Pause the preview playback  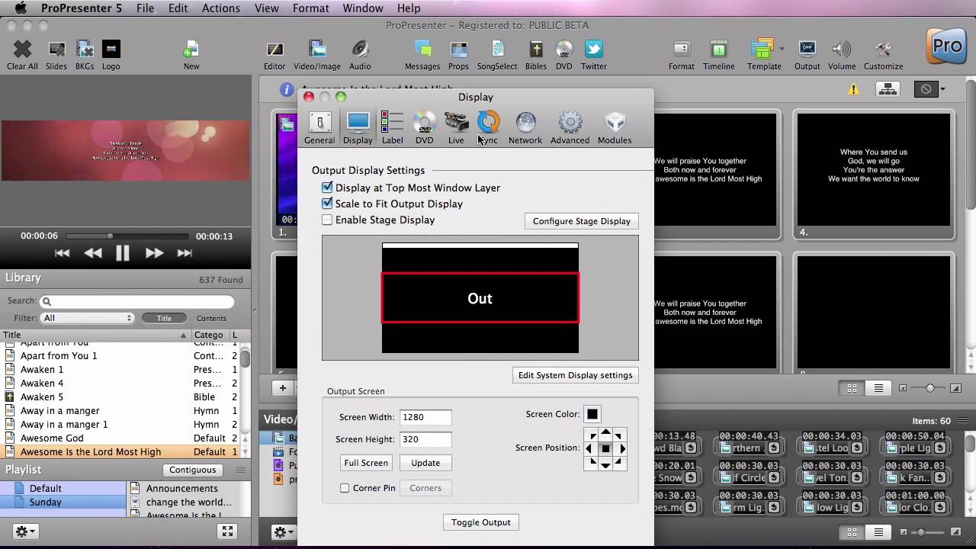coord(123,254)
